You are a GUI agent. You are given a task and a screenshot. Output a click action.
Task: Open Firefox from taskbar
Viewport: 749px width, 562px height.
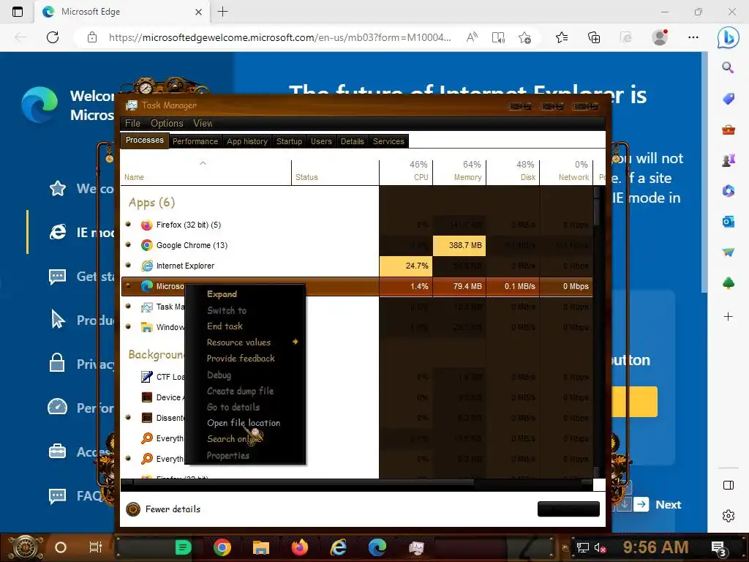point(299,547)
